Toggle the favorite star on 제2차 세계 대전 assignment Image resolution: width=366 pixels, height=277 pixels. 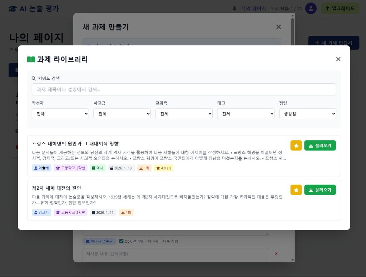click(x=296, y=190)
